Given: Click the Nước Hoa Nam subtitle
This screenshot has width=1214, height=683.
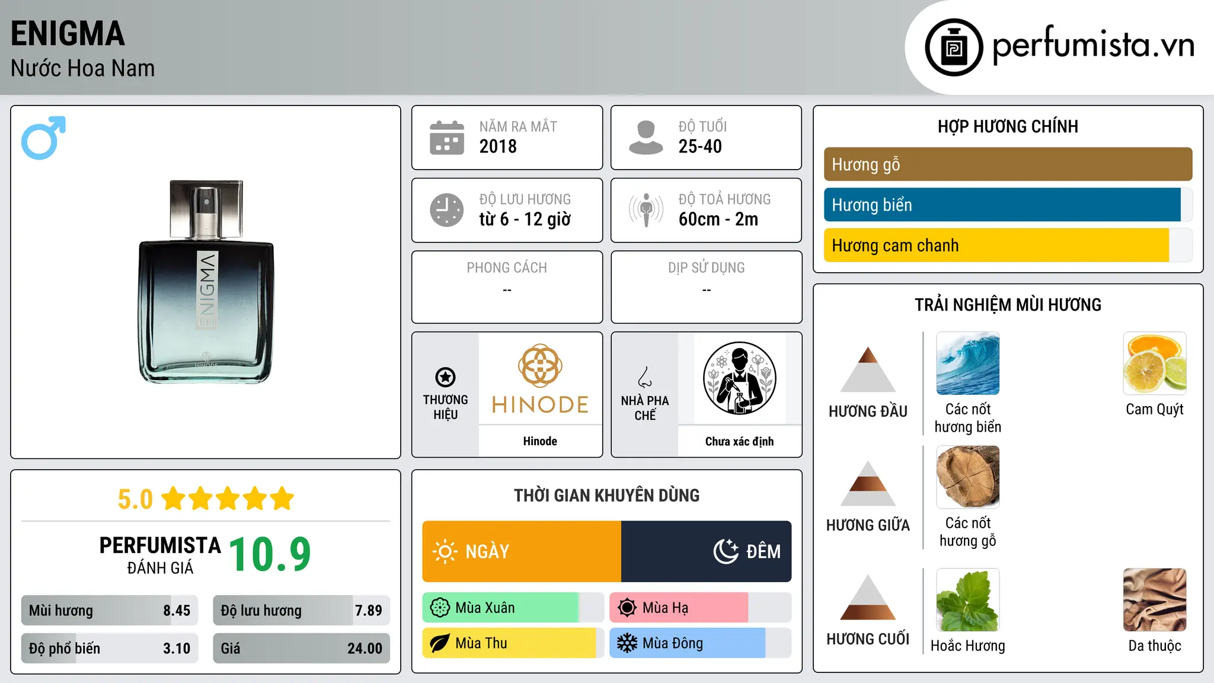Looking at the screenshot, I should click(82, 68).
